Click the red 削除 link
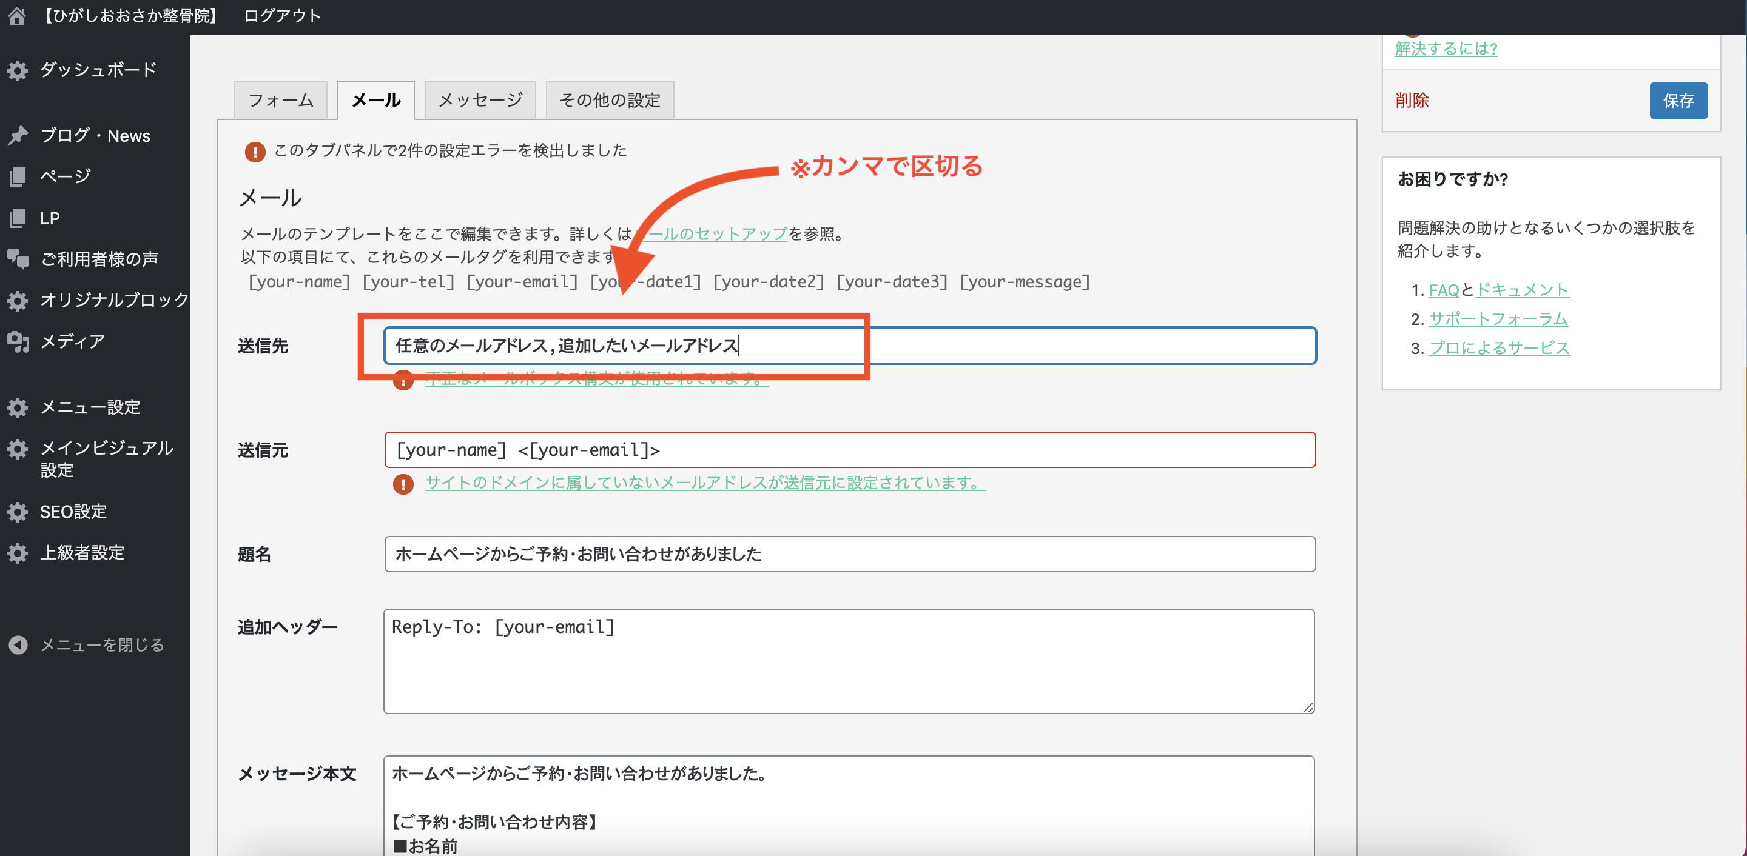This screenshot has width=1747, height=856. (1412, 100)
